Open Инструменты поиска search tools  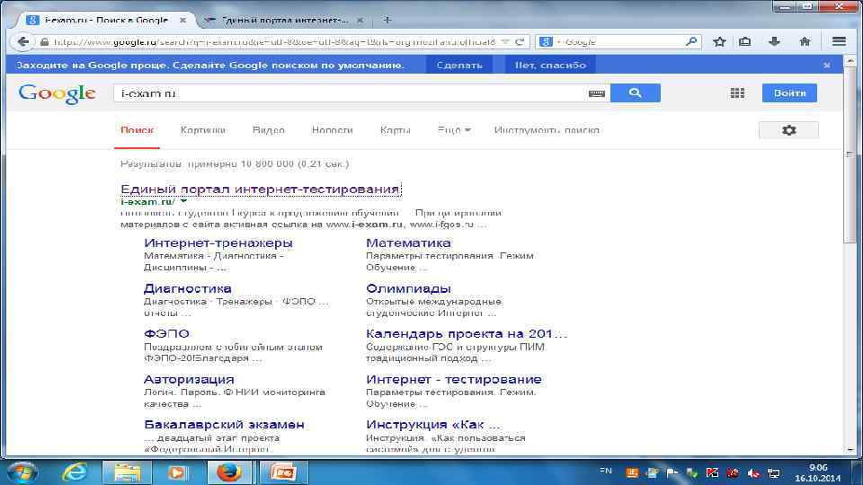click(547, 130)
